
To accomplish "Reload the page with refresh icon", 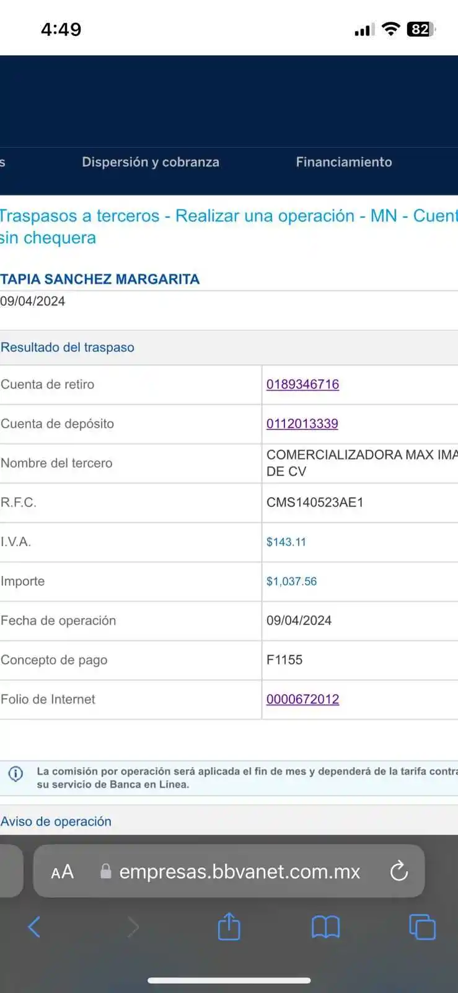I will point(399,871).
